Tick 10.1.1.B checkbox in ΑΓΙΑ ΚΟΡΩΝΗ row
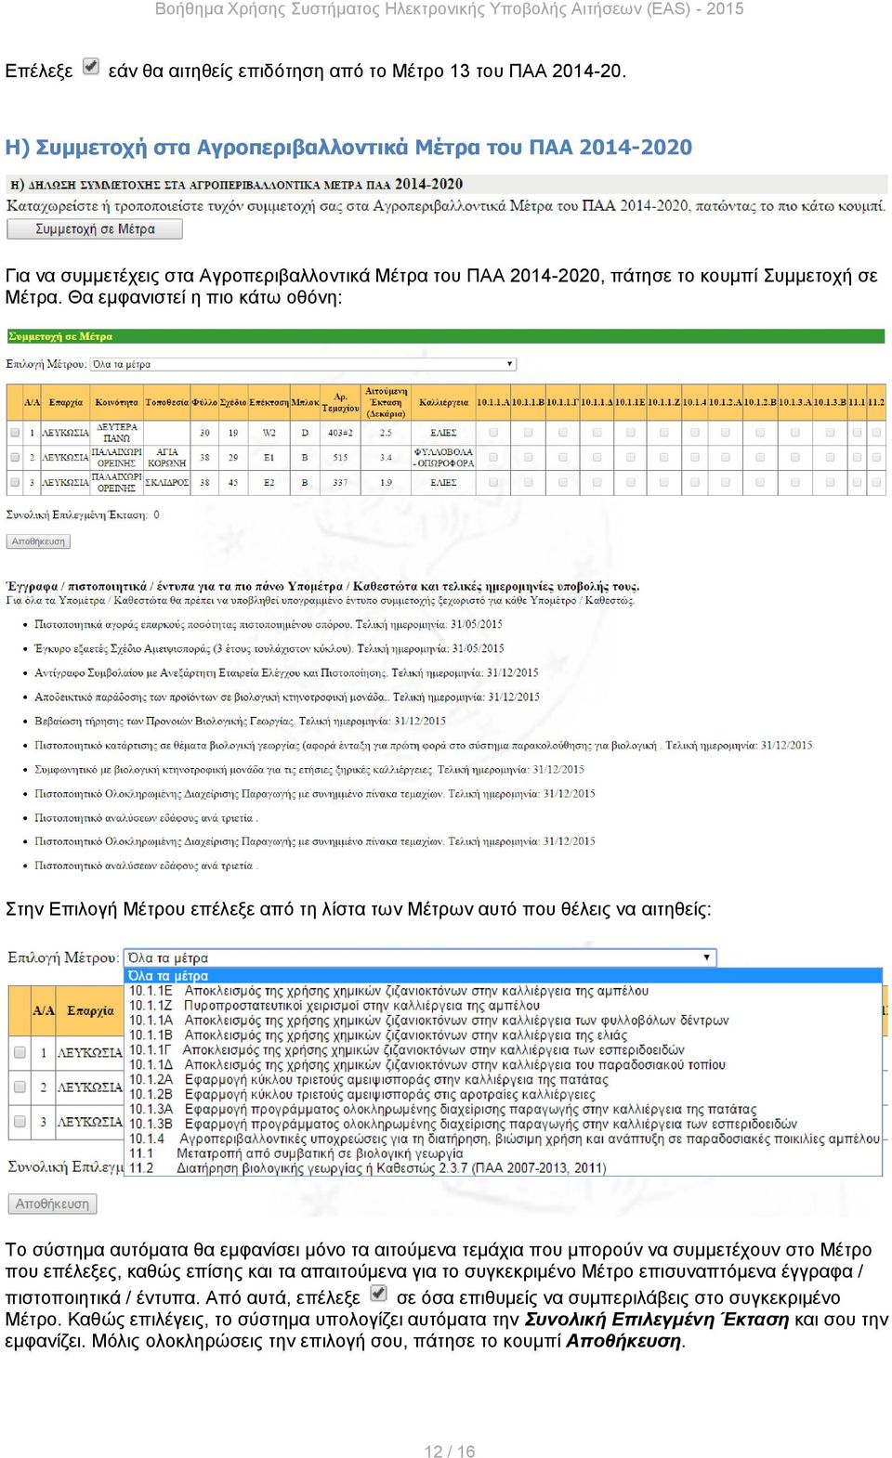892x1458 pixels. [x=528, y=457]
